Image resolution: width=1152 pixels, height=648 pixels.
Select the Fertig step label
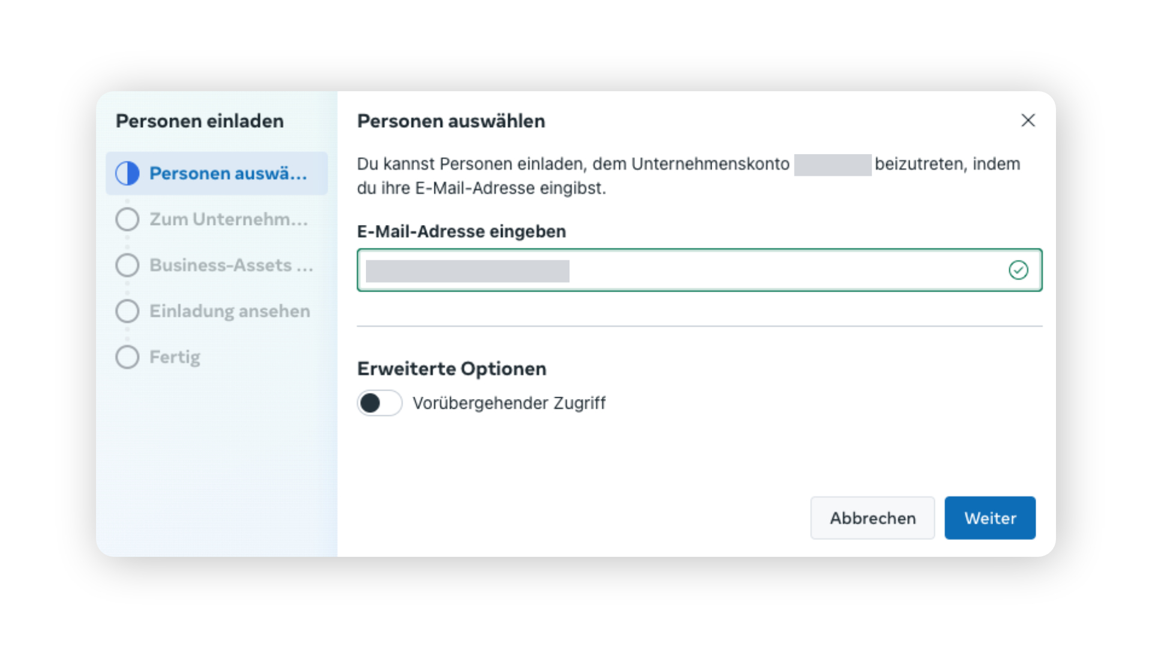click(x=175, y=357)
